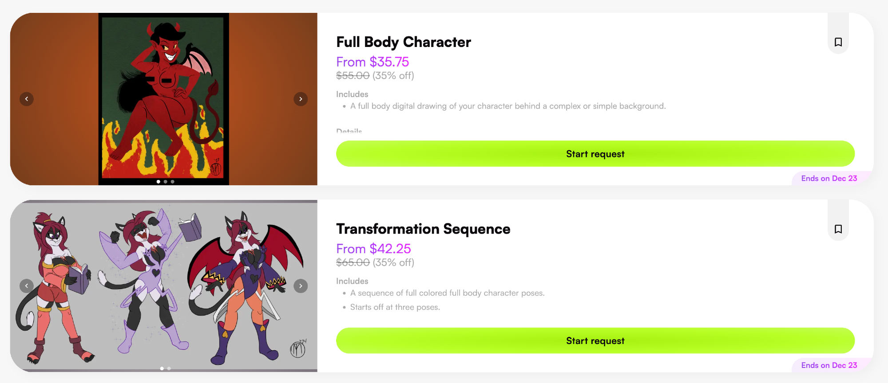Show previous image in Full Body Character carousel

pyautogui.click(x=27, y=99)
